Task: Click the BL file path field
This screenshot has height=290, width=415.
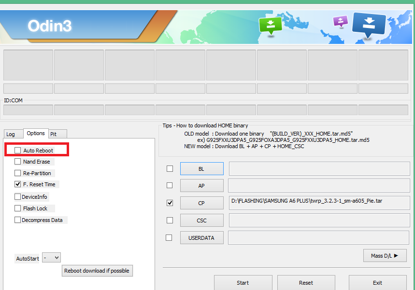Action: 319,169
